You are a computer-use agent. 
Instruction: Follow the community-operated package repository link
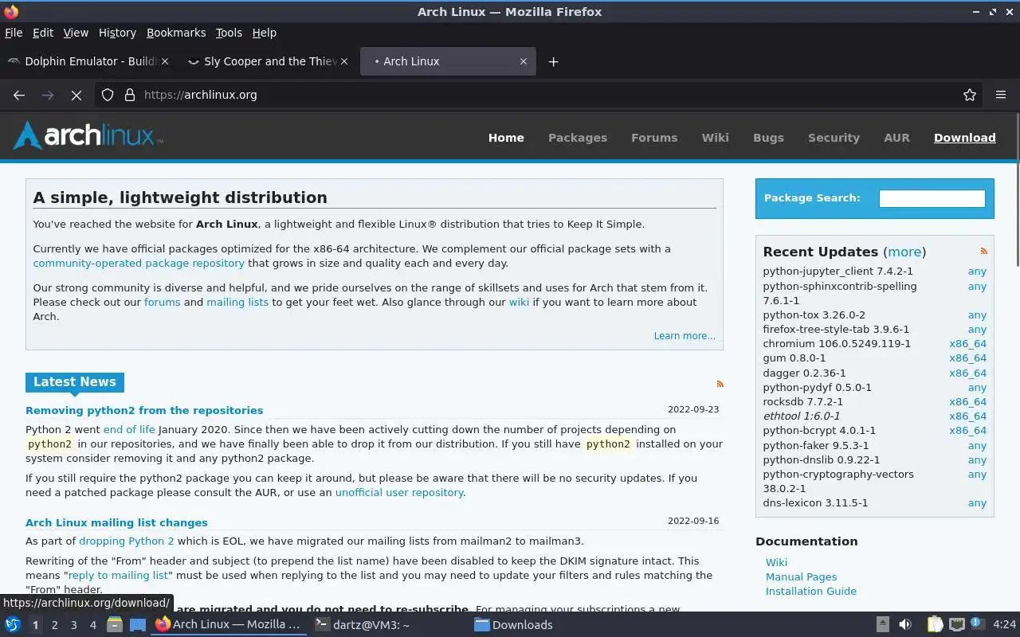coord(139,263)
